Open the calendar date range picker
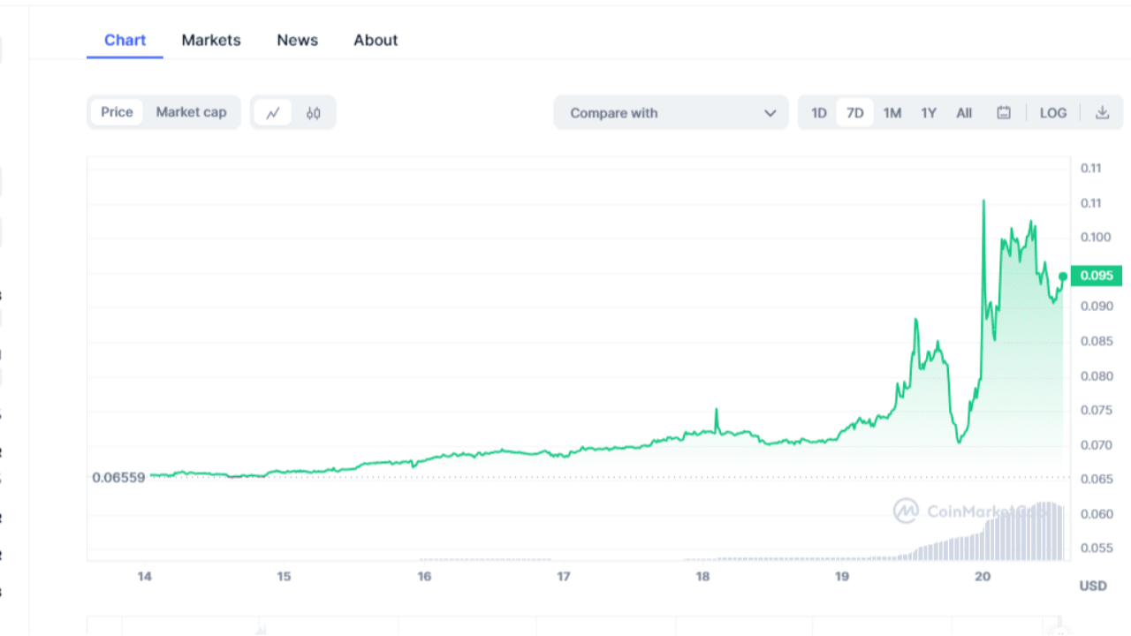This screenshot has width=1131, height=636. (x=1004, y=113)
